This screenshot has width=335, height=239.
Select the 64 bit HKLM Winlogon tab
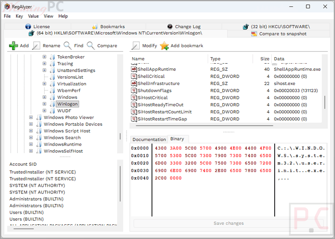tap(115, 33)
